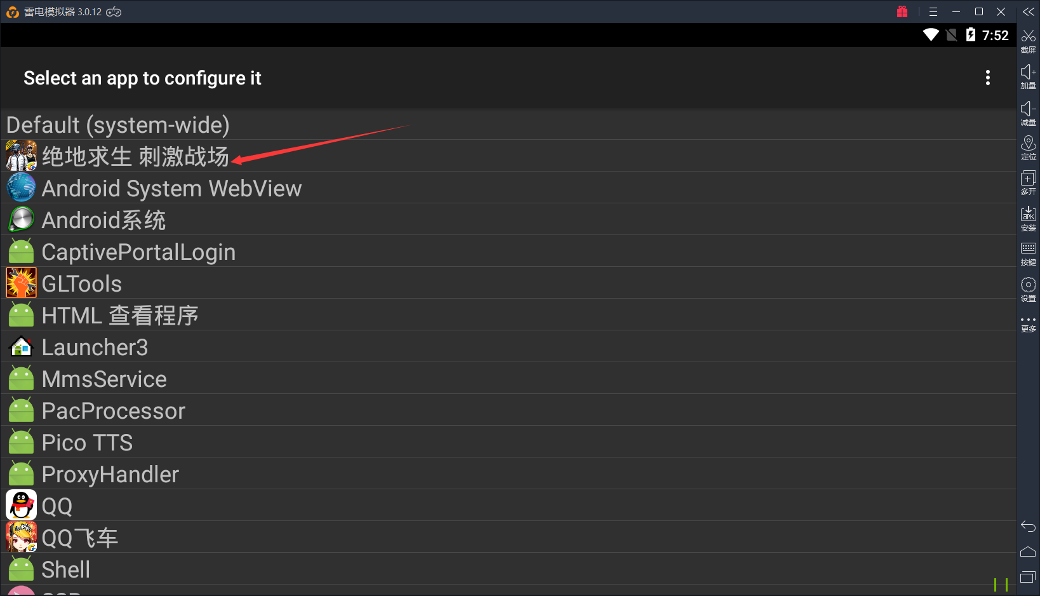Open emulator settings gear icon
1040x596 pixels.
pos(1028,288)
